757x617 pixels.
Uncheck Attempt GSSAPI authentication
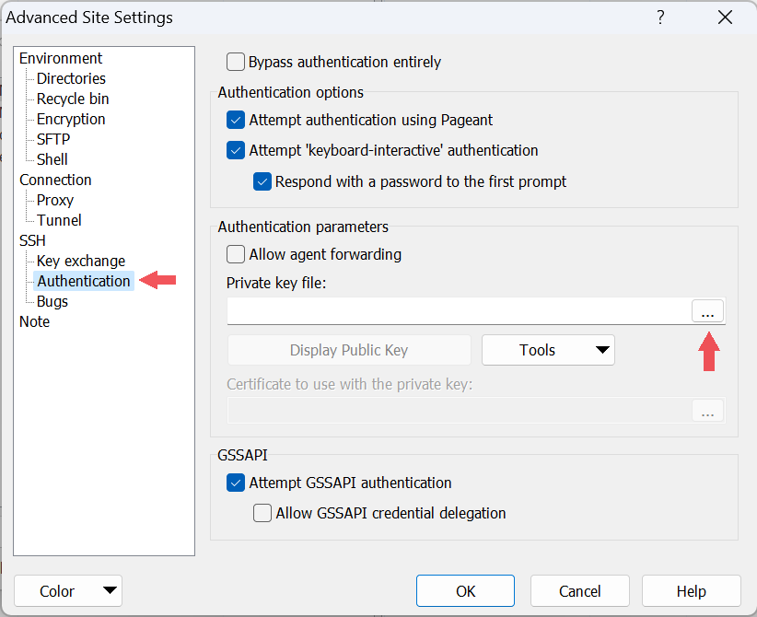pyautogui.click(x=236, y=483)
